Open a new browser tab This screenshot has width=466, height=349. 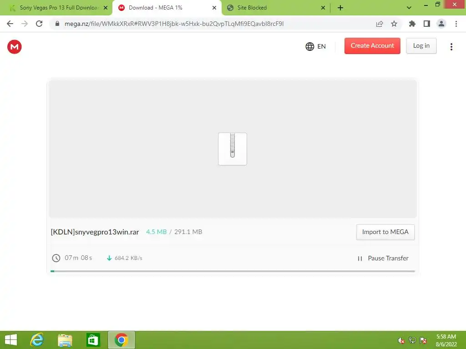[x=340, y=8]
